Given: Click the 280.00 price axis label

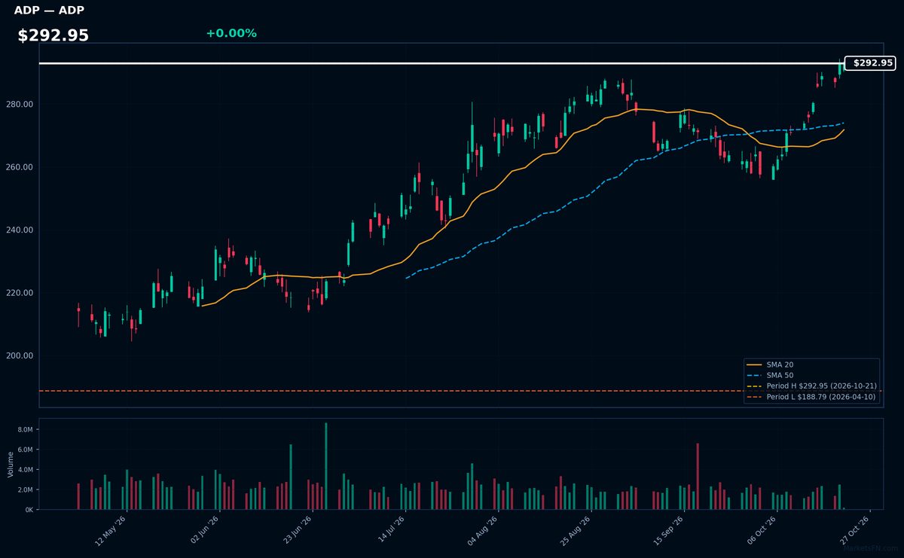Looking at the screenshot, I should [x=20, y=104].
